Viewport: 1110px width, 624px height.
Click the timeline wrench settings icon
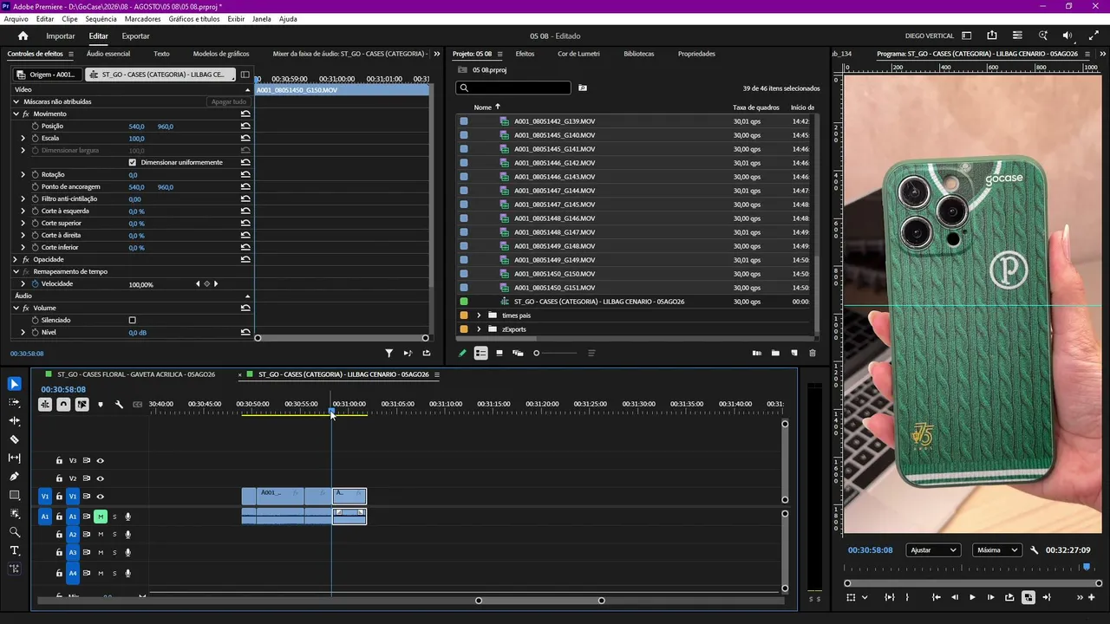(x=119, y=405)
